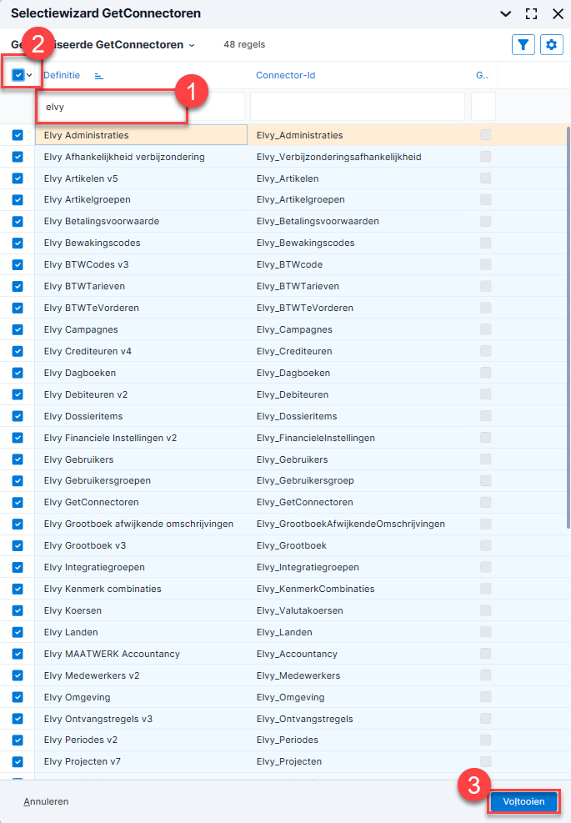The height and width of the screenshot is (823, 571).
Task: Collapse the wizard with chevron icon
Action: [x=505, y=13]
